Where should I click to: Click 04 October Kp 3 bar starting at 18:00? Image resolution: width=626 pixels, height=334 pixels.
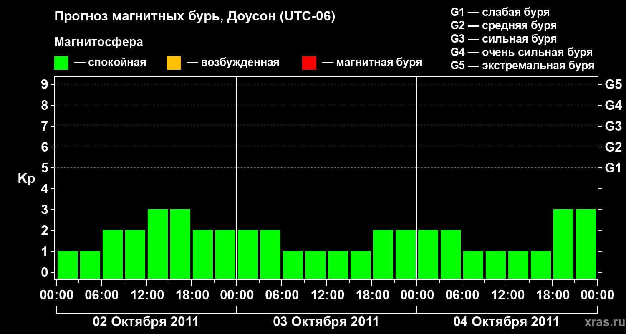(x=563, y=244)
